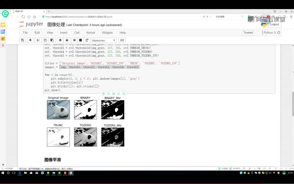Image resolution: width=294 pixels, height=184 pixels.
Task: Close the 图像处理 browser tab
Action: point(44,11)
